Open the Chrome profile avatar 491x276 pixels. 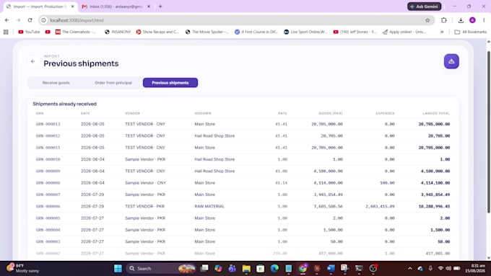tap(472, 20)
